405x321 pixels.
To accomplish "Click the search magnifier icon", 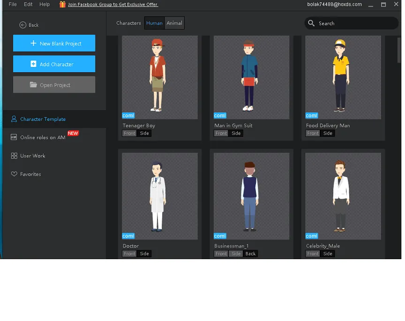I will pos(311,23).
